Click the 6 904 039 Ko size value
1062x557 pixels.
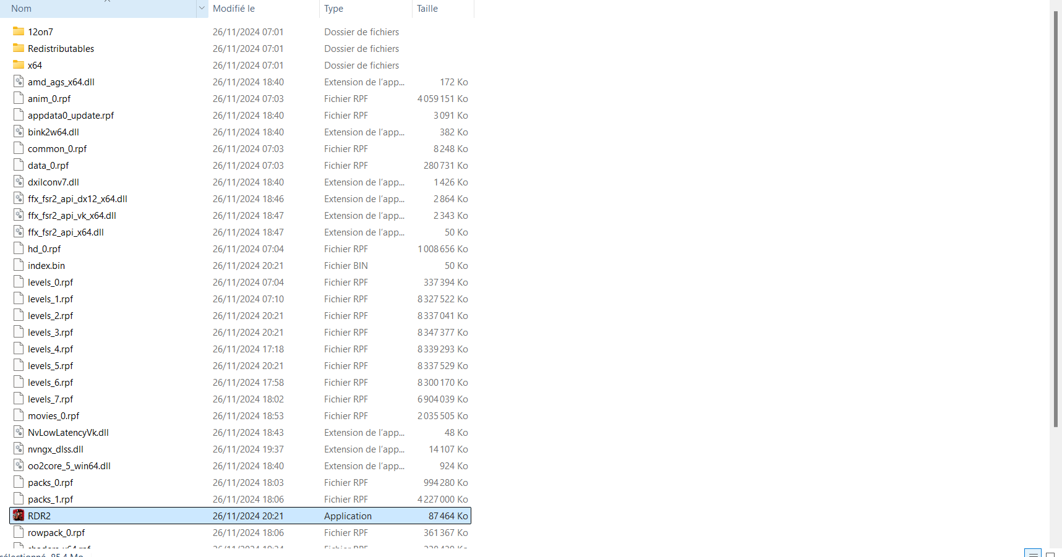tap(442, 399)
